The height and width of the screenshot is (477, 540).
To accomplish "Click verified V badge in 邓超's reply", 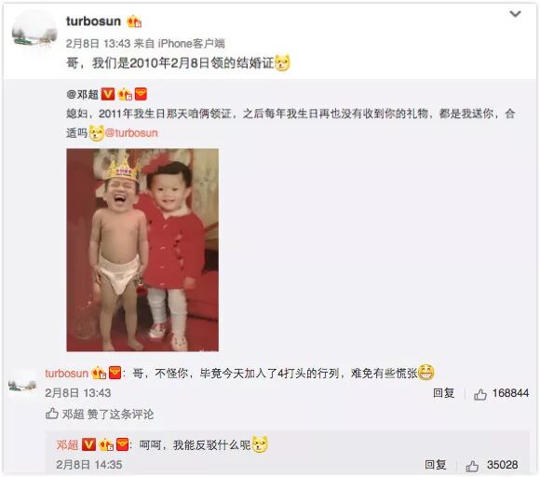I will pyautogui.click(x=88, y=444).
